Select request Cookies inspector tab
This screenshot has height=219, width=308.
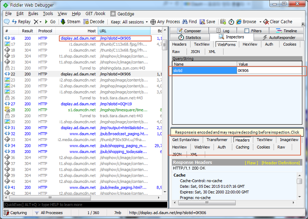click(290, 44)
